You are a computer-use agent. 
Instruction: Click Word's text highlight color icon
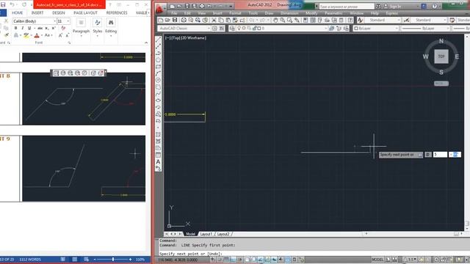(26, 35)
